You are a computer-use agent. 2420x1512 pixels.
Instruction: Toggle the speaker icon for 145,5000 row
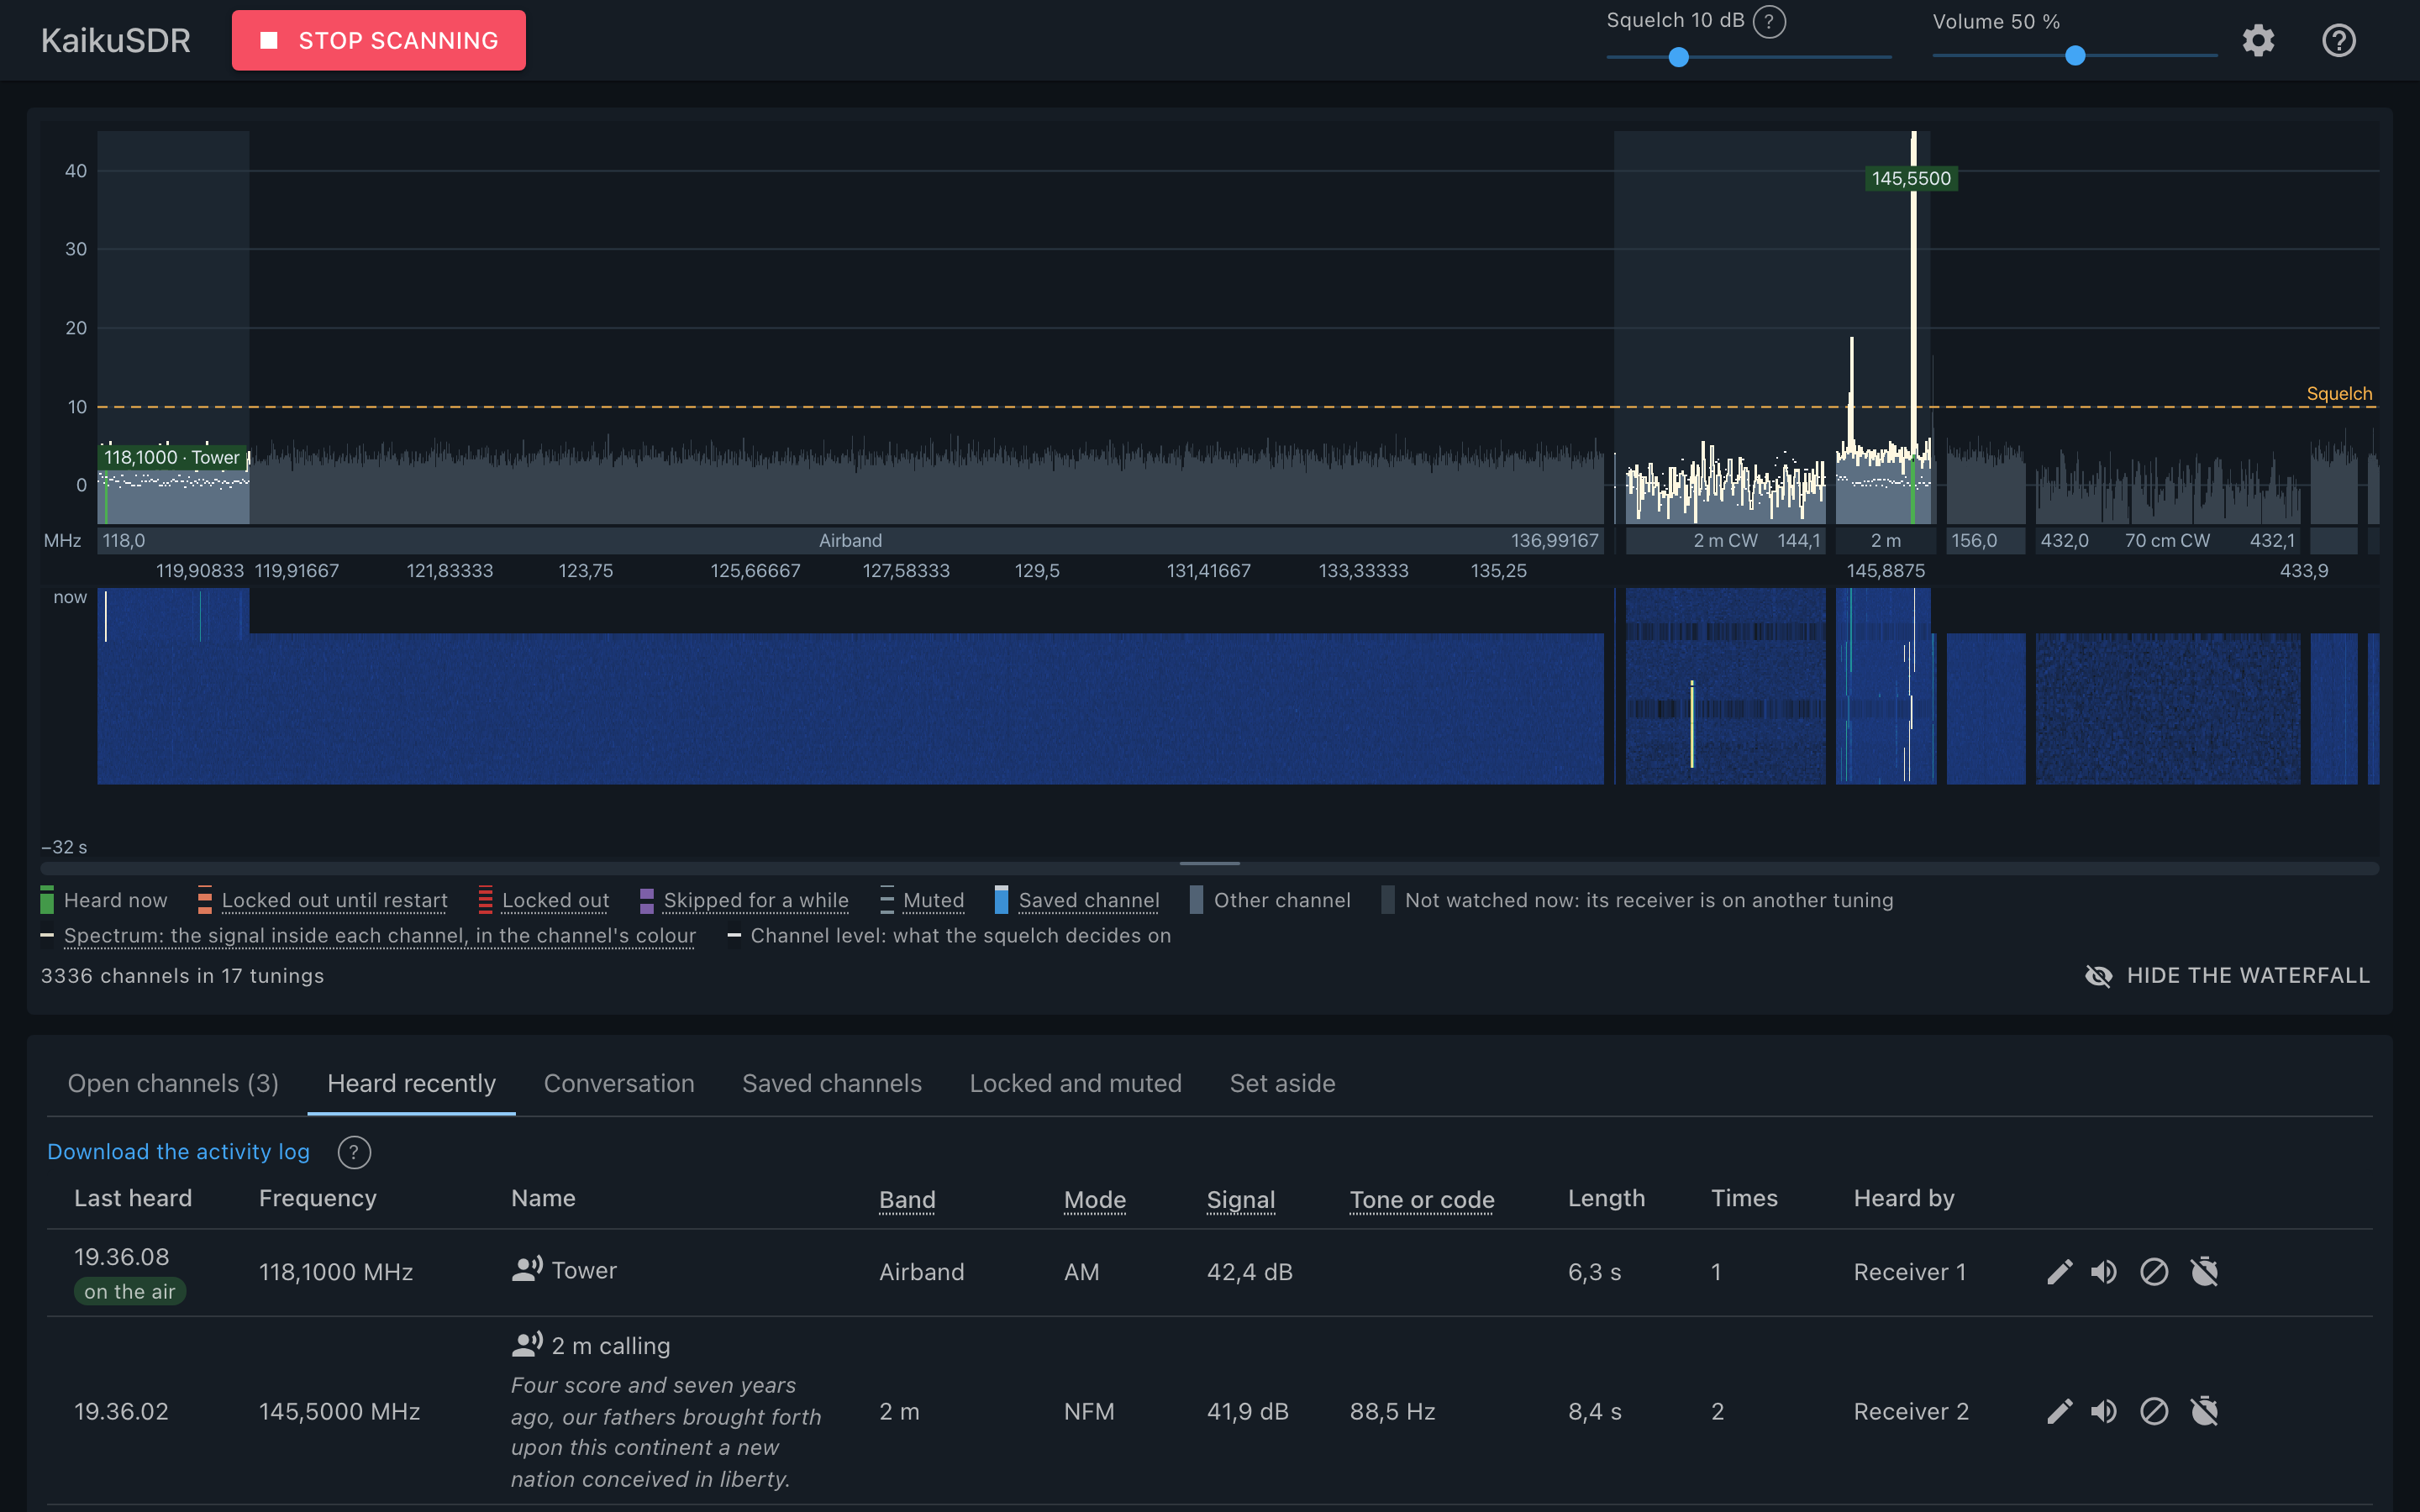coord(2104,1411)
